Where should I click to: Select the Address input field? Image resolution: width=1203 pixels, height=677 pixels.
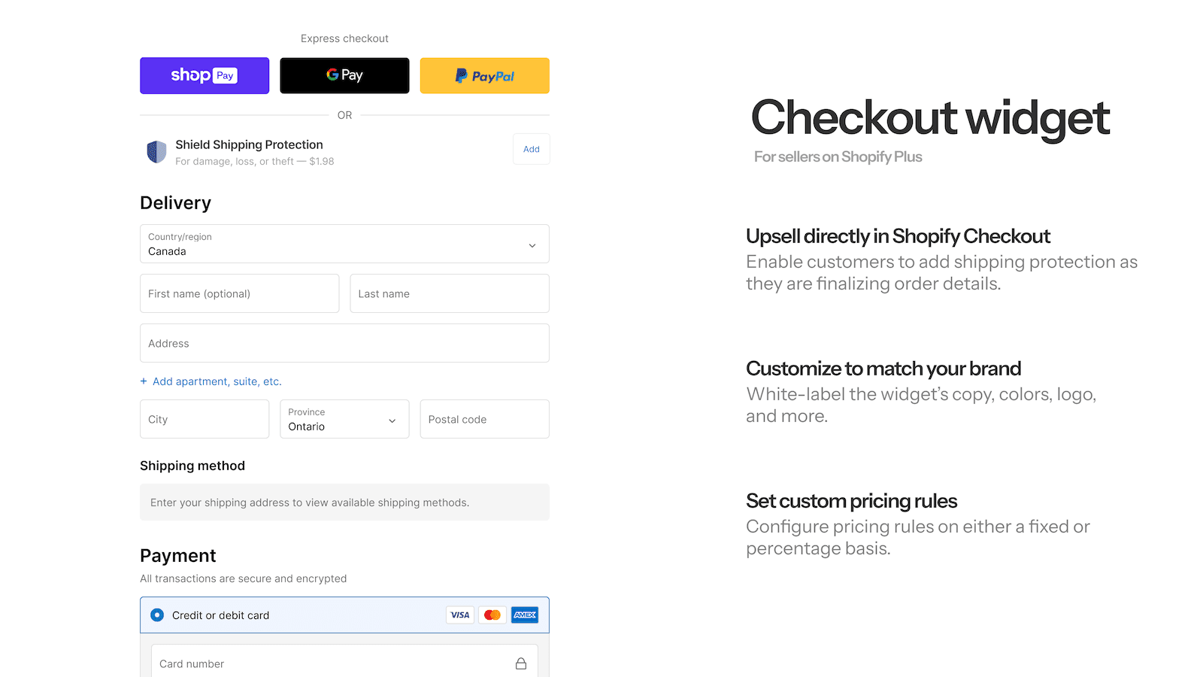pos(344,343)
